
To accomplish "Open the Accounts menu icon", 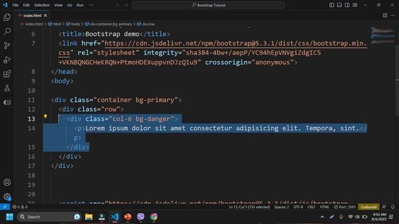I will pyautogui.click(x=7, y=182).
